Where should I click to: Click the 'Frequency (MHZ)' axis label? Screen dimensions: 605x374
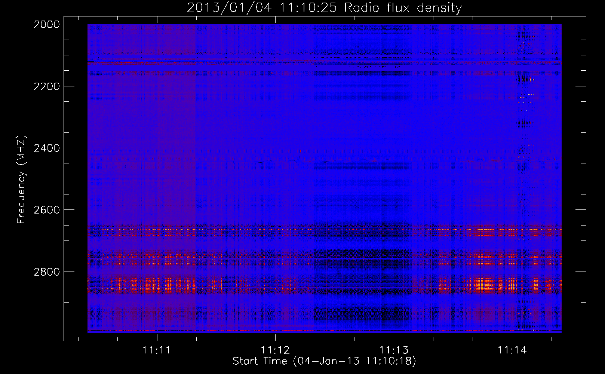tap(21, 180)
